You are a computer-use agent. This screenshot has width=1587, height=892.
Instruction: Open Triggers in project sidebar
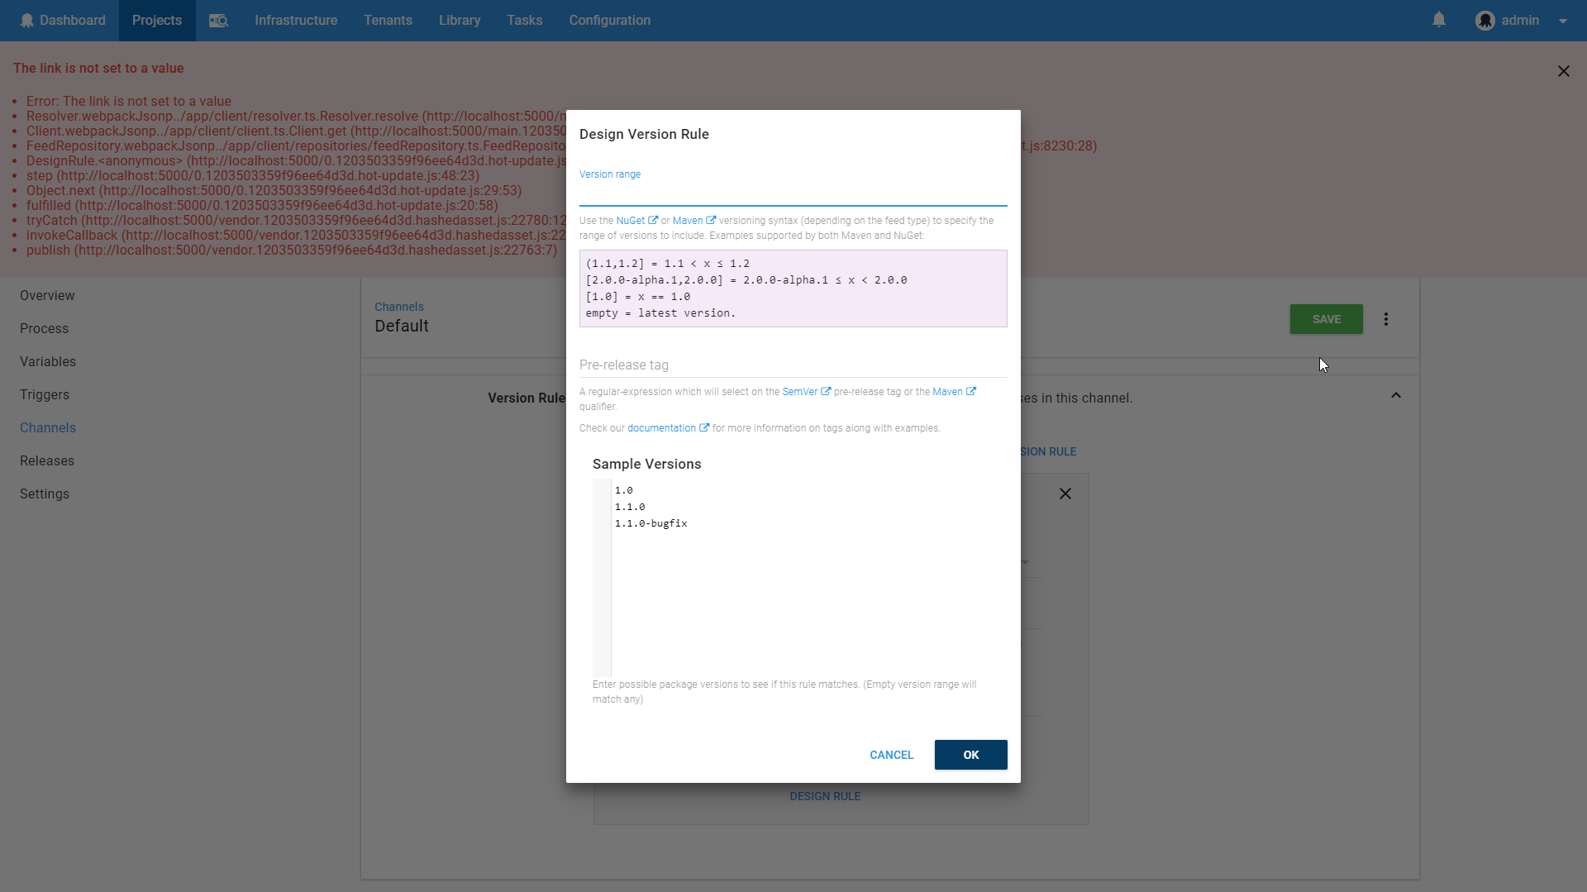45,395
